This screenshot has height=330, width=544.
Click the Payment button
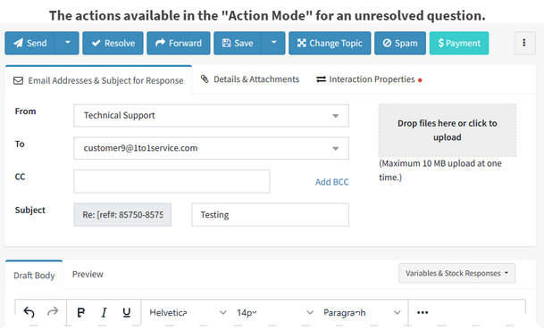coord(459,43)
